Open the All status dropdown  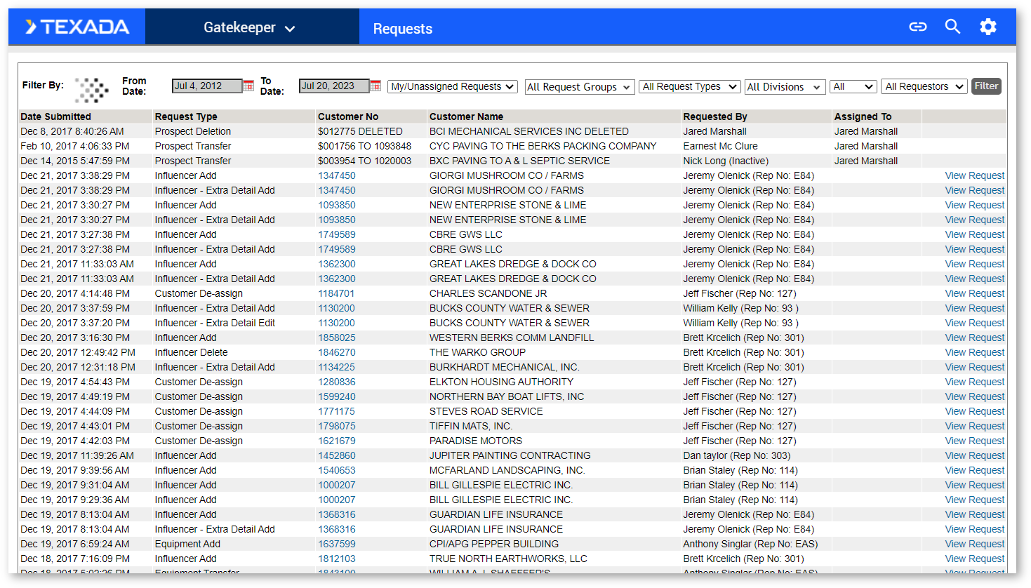[x=853, y=86]
